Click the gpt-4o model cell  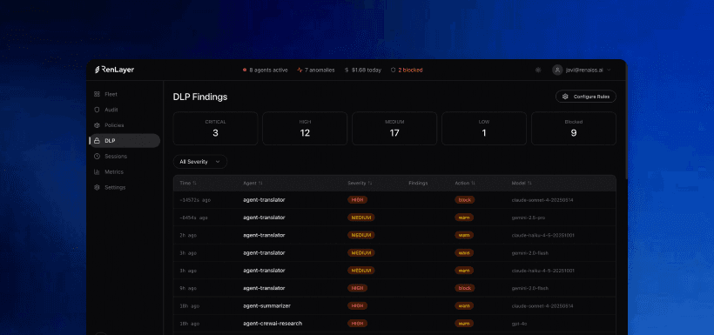point(520,324)
